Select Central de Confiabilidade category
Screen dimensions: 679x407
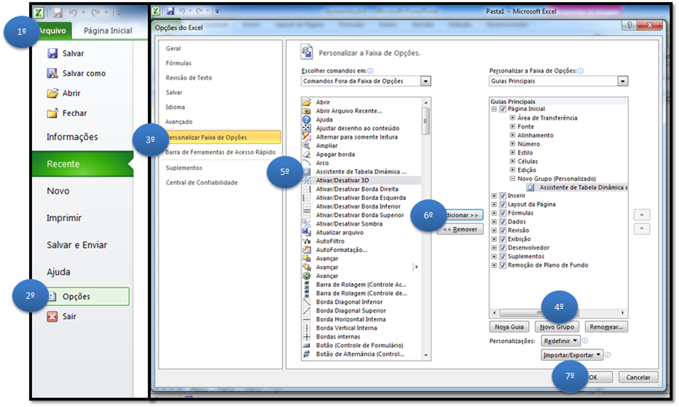pyautogui.click(x=202, y=183)
